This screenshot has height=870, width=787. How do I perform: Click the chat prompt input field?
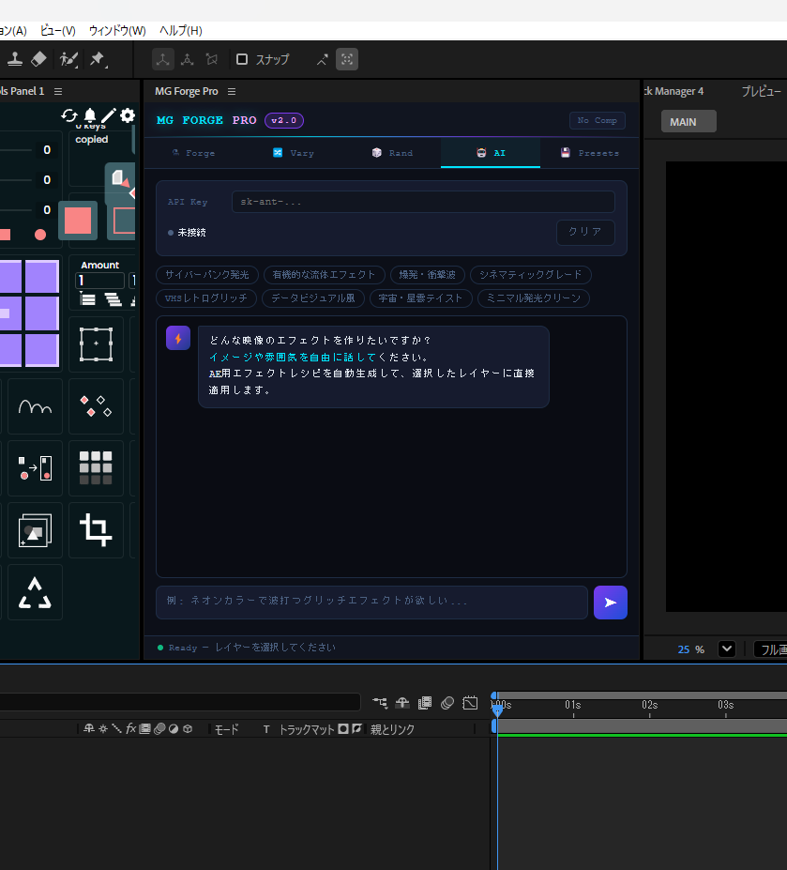click(371, 602)
